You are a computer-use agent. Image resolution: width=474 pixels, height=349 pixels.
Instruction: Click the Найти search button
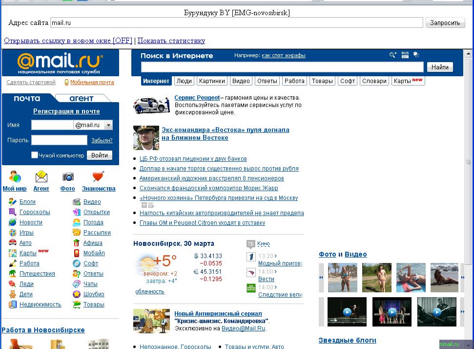pos(440,67)
